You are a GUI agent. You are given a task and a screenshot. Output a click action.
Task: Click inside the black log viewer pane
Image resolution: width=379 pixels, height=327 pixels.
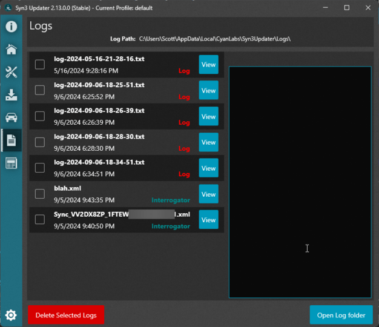[300, 182]
